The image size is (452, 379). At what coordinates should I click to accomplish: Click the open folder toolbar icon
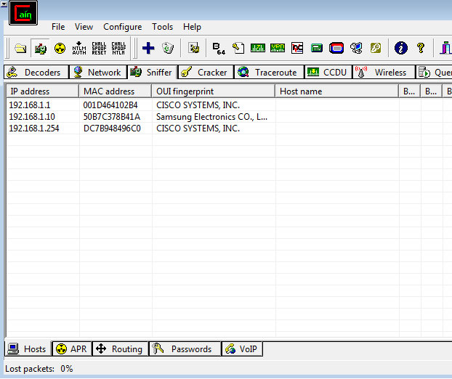pos(20,48)
